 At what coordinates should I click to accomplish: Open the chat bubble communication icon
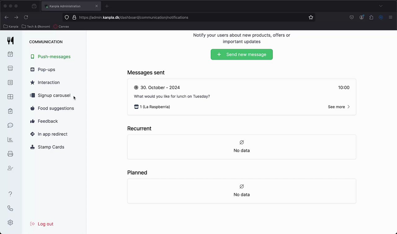[x=10, y=125]
